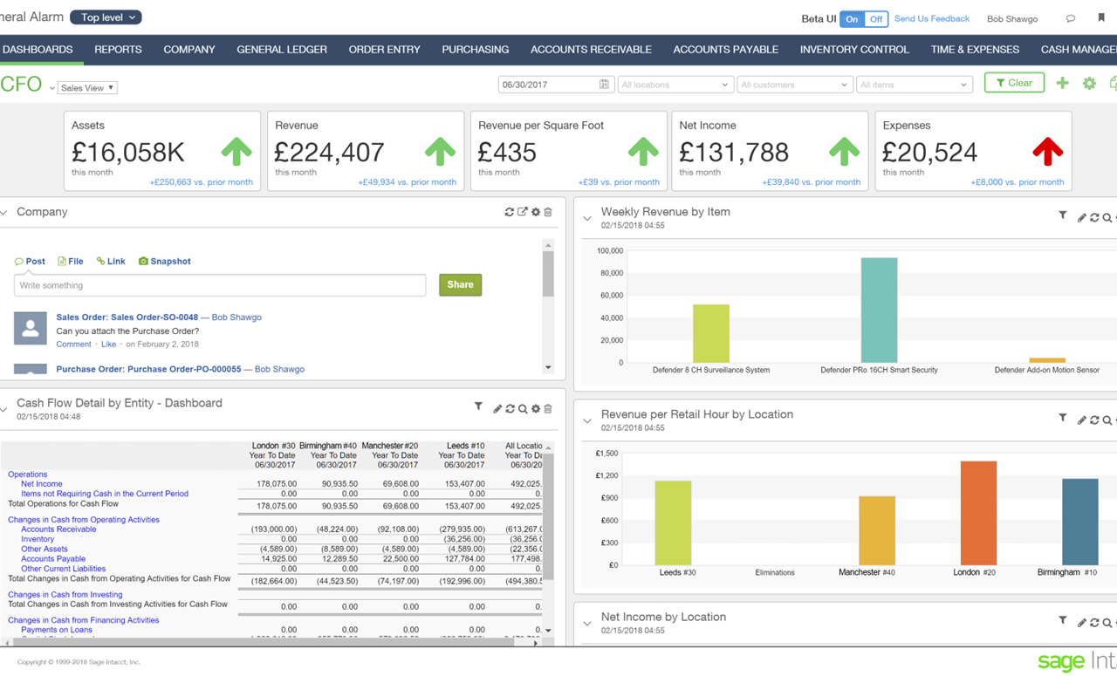
Task: Open dashboard settings green gear icon
Action: click(x=1089, y=84)
